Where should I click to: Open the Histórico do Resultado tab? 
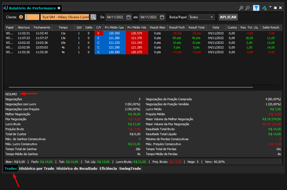(x=77, y=169)
